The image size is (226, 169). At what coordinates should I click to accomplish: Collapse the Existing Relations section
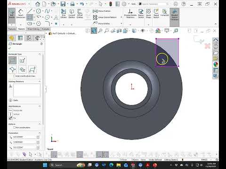click(x=40, y=81)
